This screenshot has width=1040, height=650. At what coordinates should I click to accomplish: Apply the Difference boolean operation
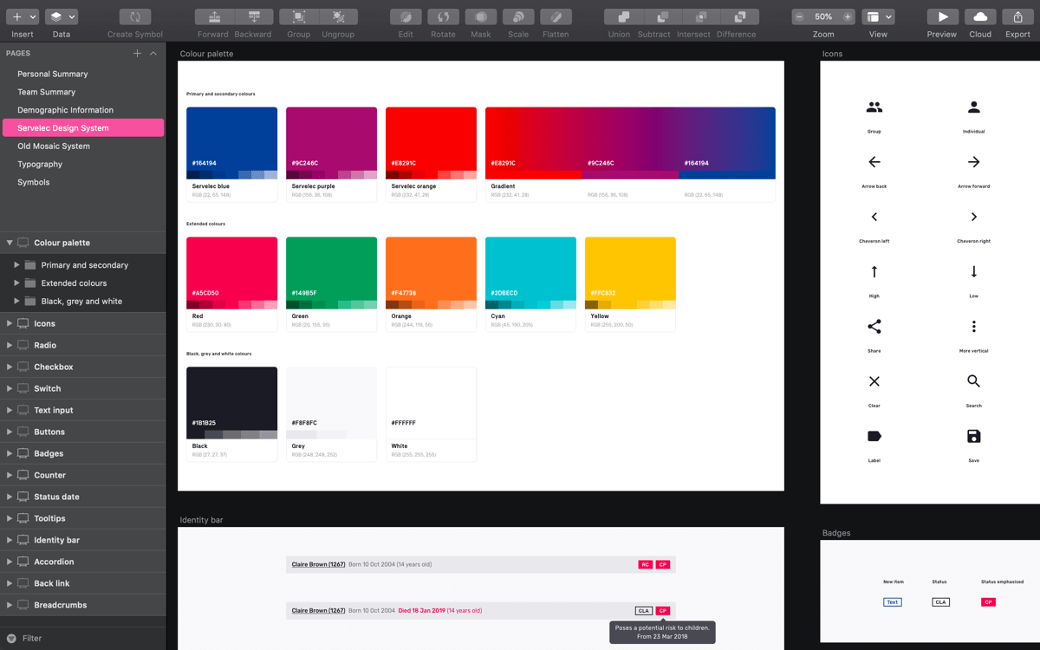(x=740, y=16)
